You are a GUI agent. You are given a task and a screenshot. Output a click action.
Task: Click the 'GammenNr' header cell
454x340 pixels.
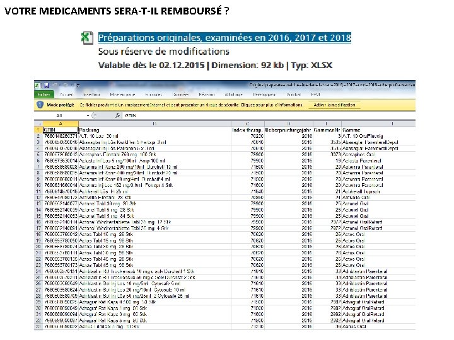(327, 130)
